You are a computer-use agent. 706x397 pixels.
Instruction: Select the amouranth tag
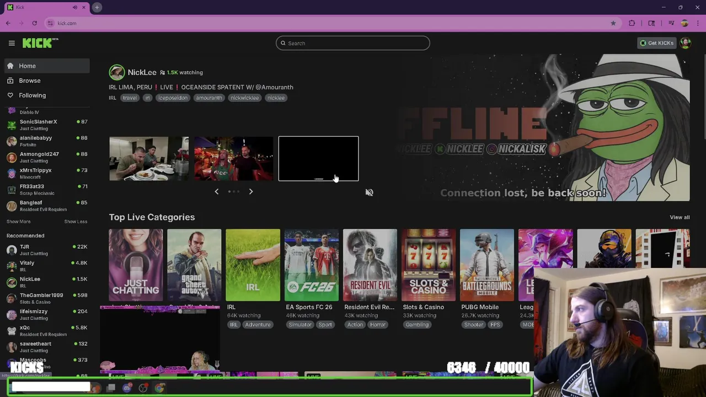(x=208, y=98)
